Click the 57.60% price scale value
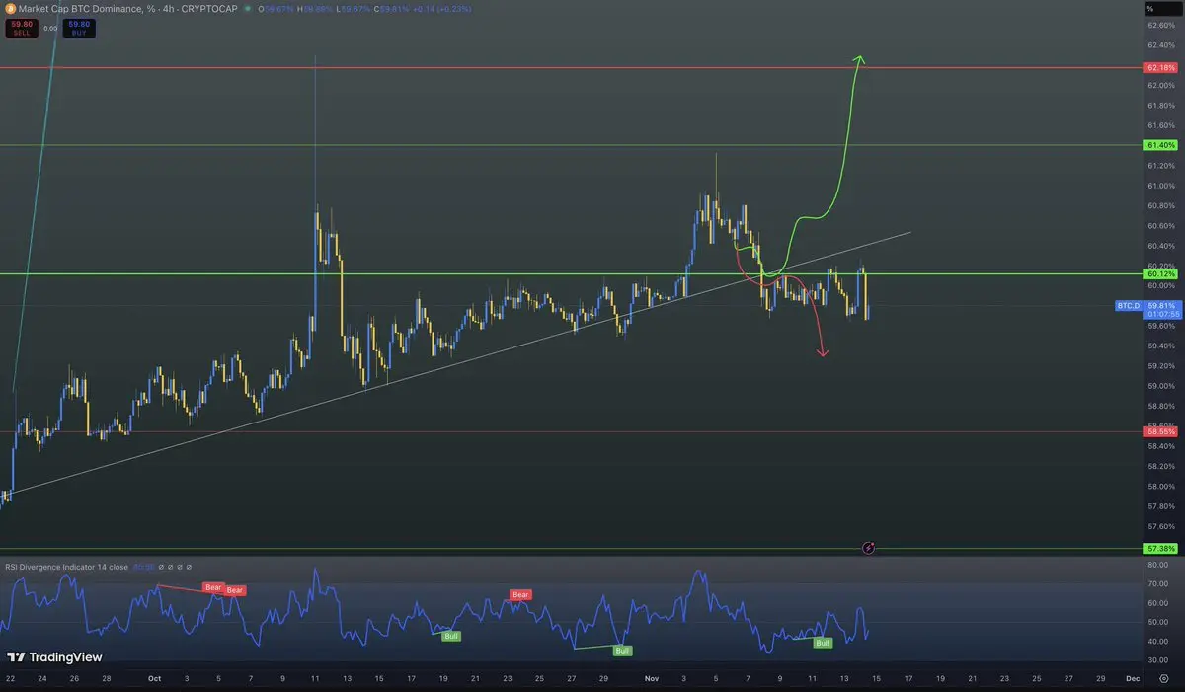The width and height of the screenshot is (1185, 692). 1160,527
